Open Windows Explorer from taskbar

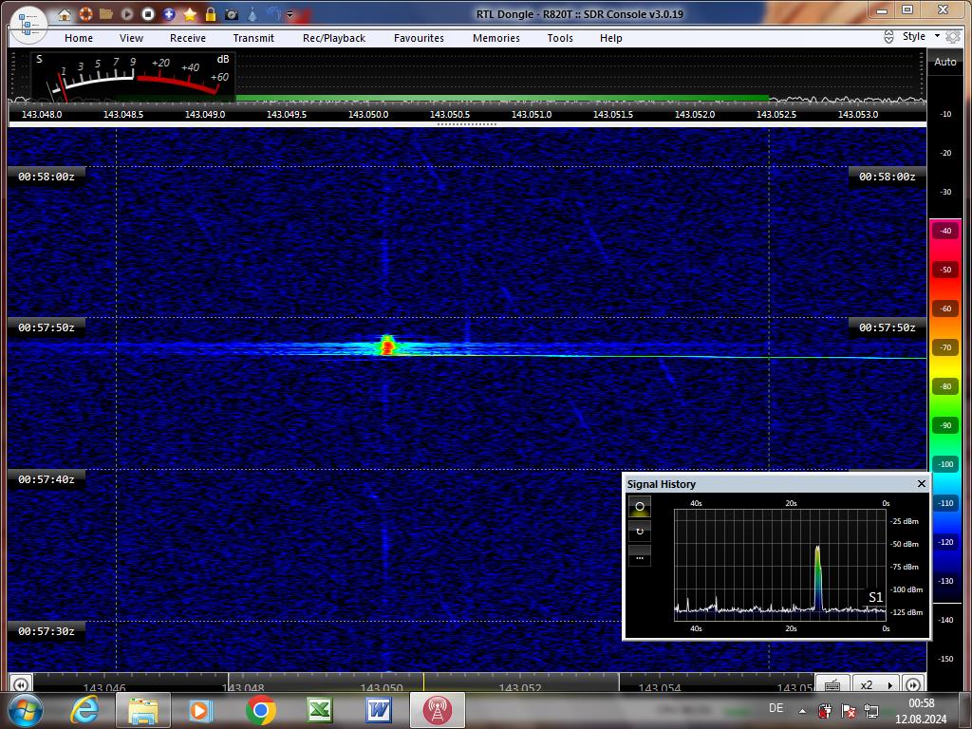click(143, 710)
